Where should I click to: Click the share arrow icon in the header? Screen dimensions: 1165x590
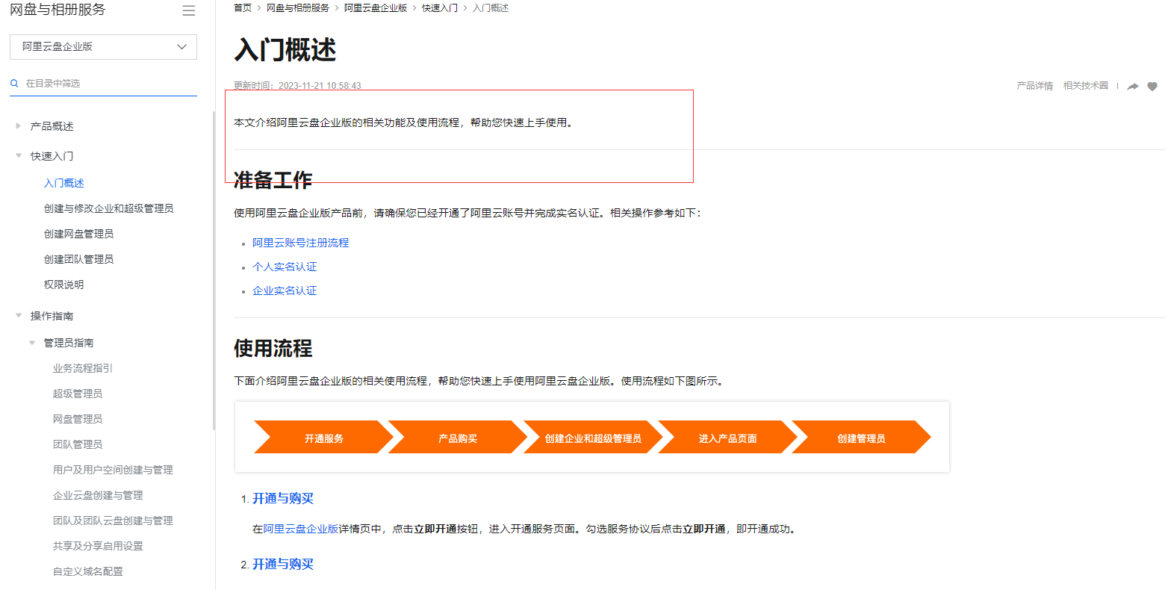(1133, 86)
